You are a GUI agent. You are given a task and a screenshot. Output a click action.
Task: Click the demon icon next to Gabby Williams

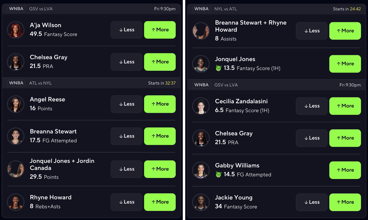218,175
